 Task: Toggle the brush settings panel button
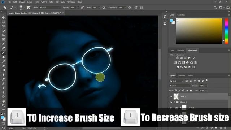click(x=29, y=8)
